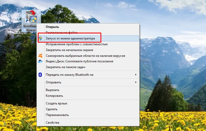Screen dimensions: 206x131
Task: Choose Копировать from the context menu
Action: tap(88, 96)
